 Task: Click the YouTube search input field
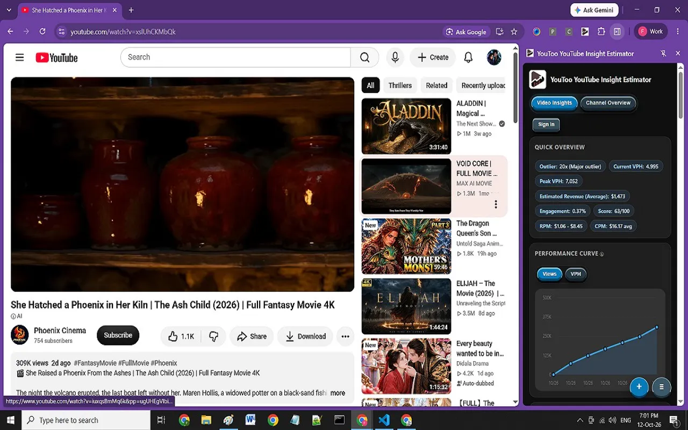(235, 58)
